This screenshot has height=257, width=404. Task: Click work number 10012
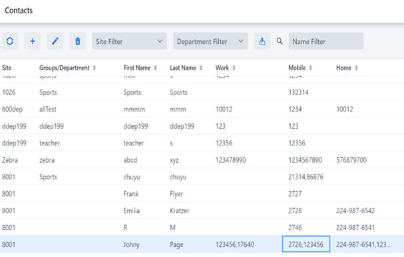(224, 109)
